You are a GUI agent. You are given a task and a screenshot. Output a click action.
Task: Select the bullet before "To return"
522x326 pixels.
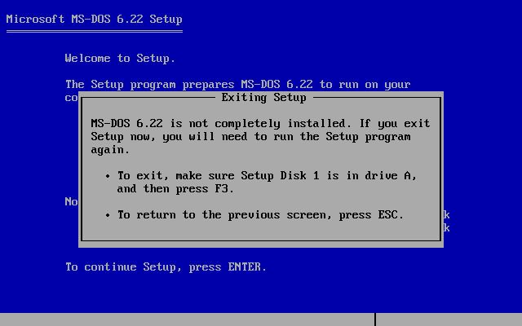(x=108, y=215)
